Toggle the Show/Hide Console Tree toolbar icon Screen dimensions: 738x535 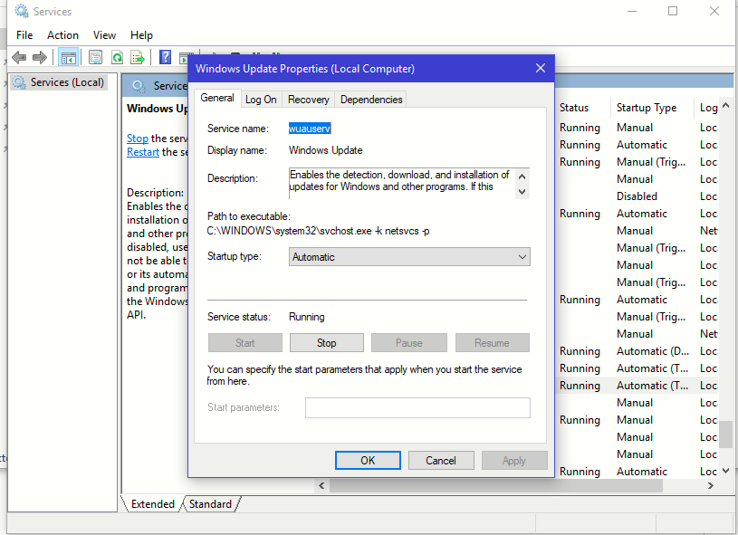(68, 58)
